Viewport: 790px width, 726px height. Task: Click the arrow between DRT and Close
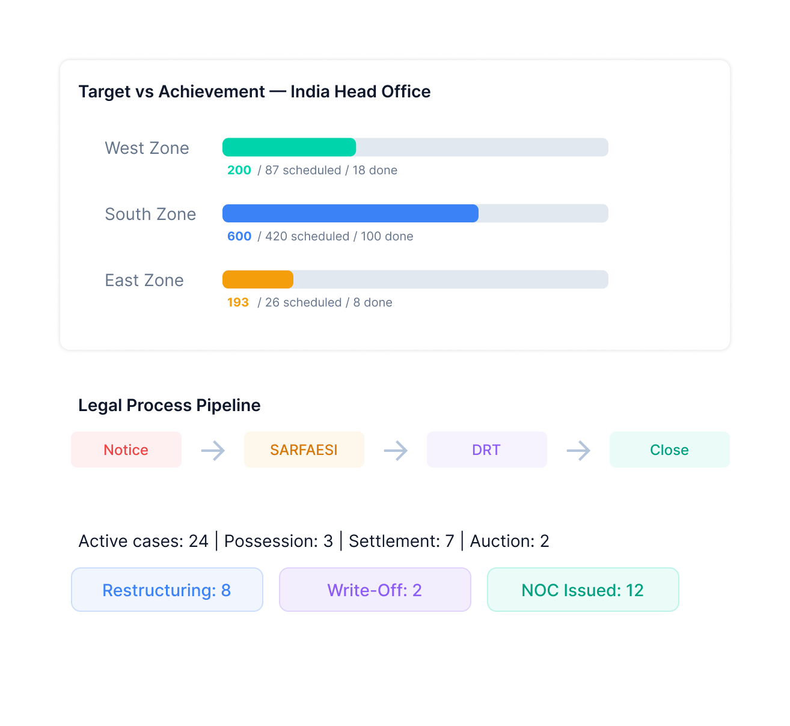(578, 450)
